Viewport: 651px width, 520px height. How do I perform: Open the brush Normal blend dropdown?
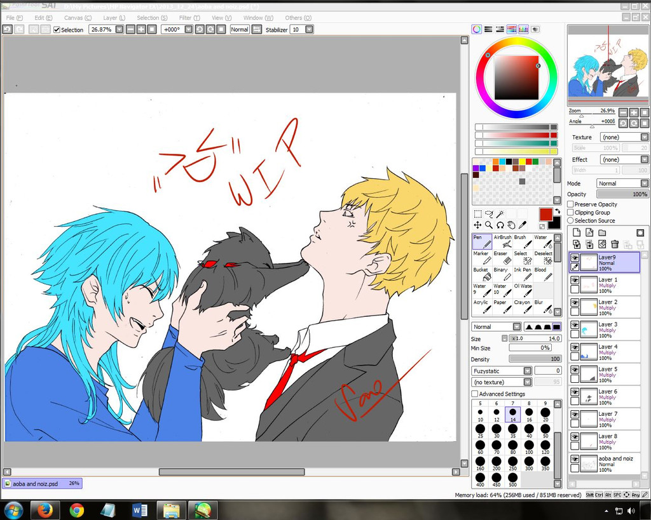click(x=496, y=327)
